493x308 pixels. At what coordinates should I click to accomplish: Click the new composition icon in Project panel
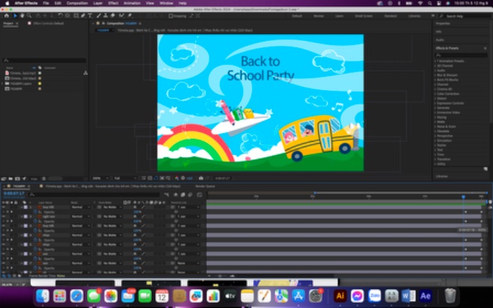(x=18, y=178)
